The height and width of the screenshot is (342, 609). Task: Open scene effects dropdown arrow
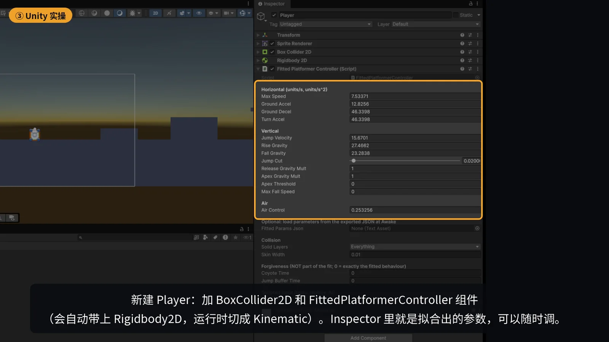tap(188, 13)
